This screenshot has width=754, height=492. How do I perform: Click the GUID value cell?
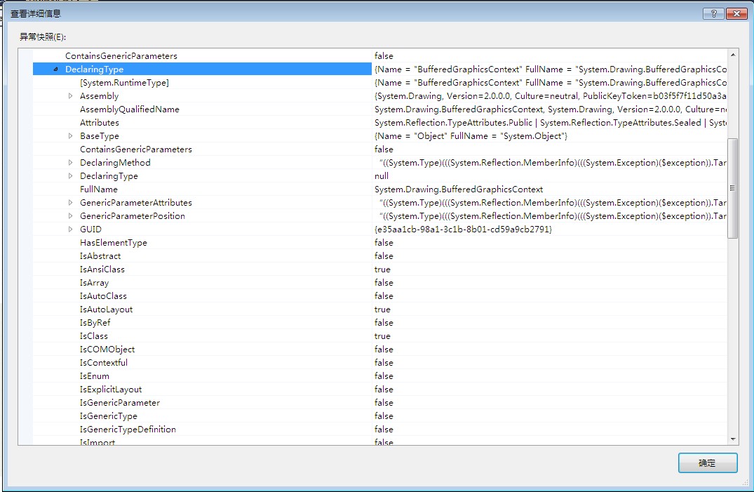(x=463, y=230)
